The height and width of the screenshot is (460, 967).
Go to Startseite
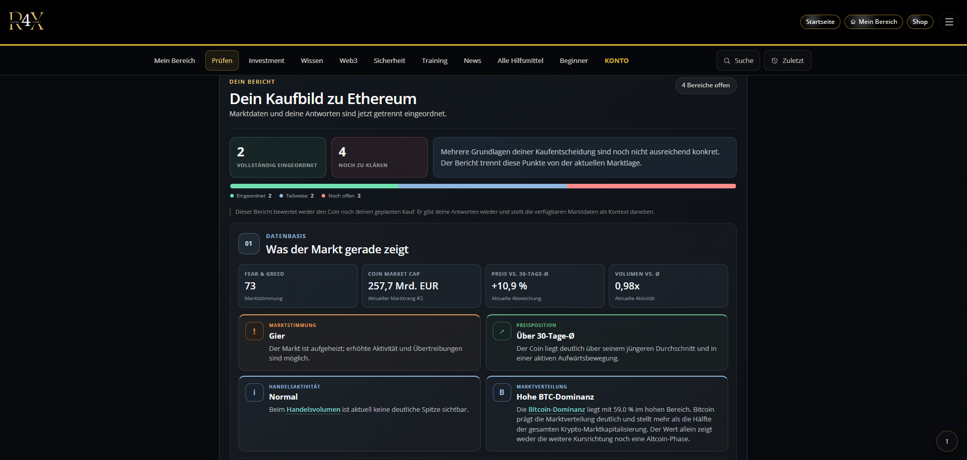tap(820, 22)
